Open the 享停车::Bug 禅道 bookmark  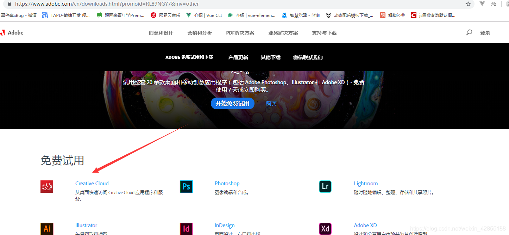point(18,15)
